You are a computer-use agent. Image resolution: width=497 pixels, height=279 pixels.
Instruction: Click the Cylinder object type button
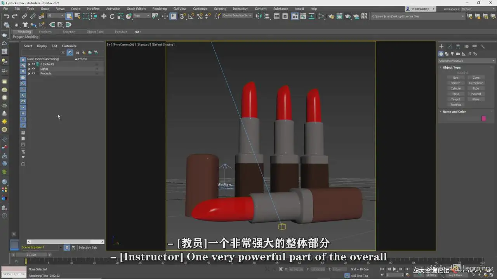click(x=456, y=88)
